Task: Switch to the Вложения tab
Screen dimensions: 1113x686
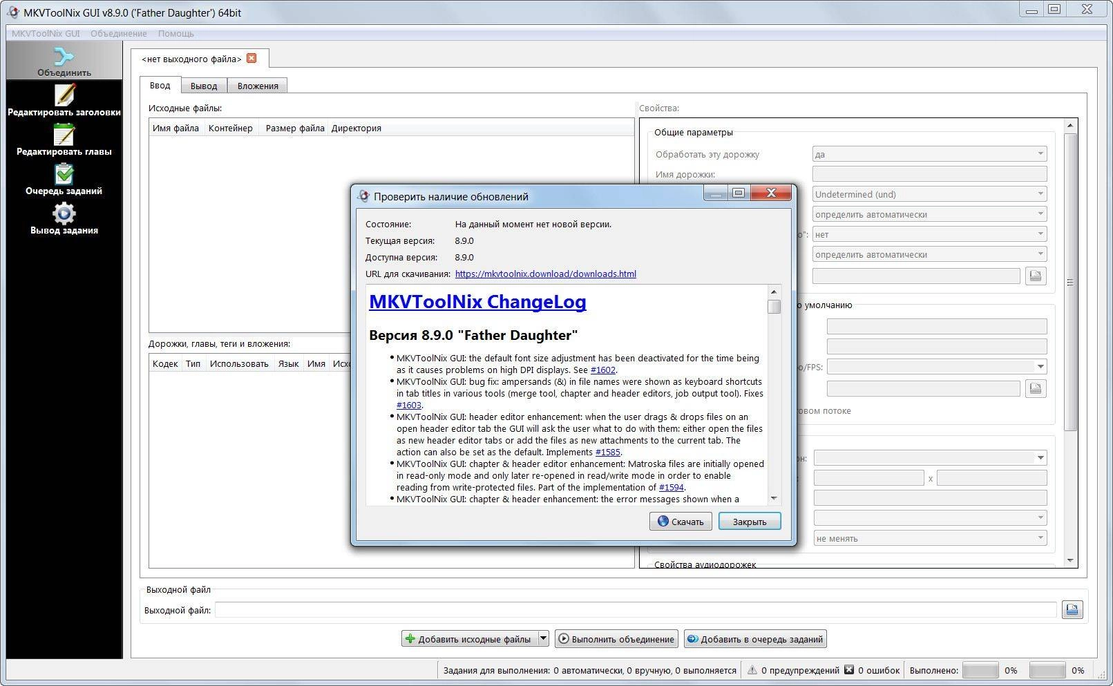Action: click(258, 86)
